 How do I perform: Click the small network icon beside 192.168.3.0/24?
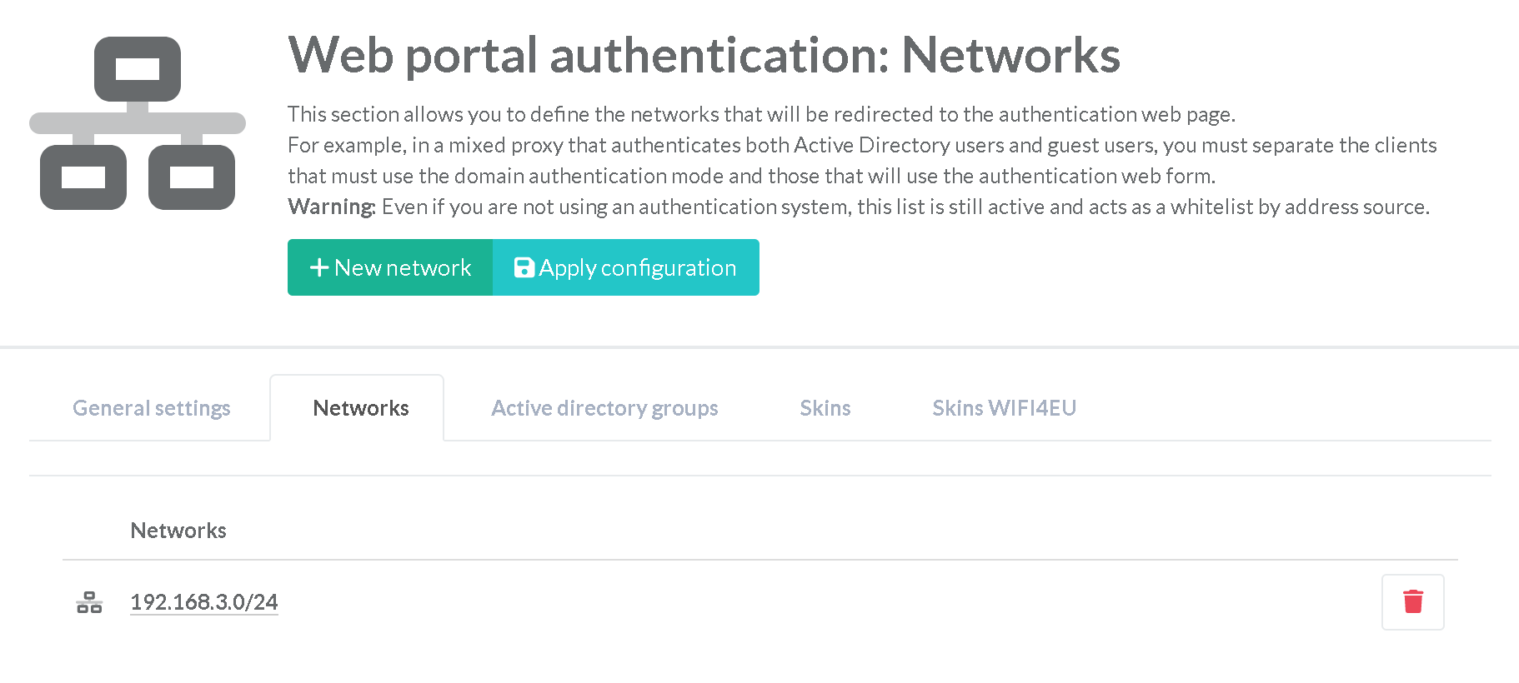coord(89,602)
